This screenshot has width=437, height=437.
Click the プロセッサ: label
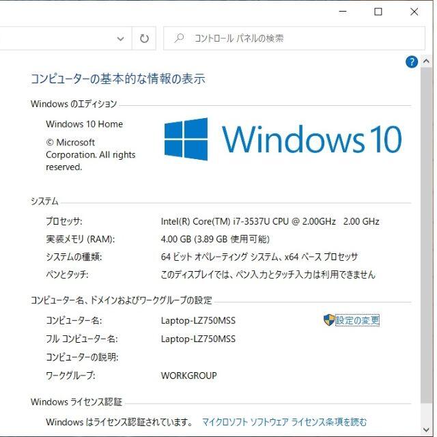point(64,221)
